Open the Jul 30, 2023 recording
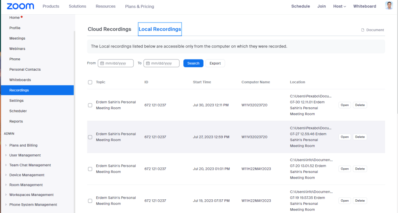The image size is (398, 213). 345,105
